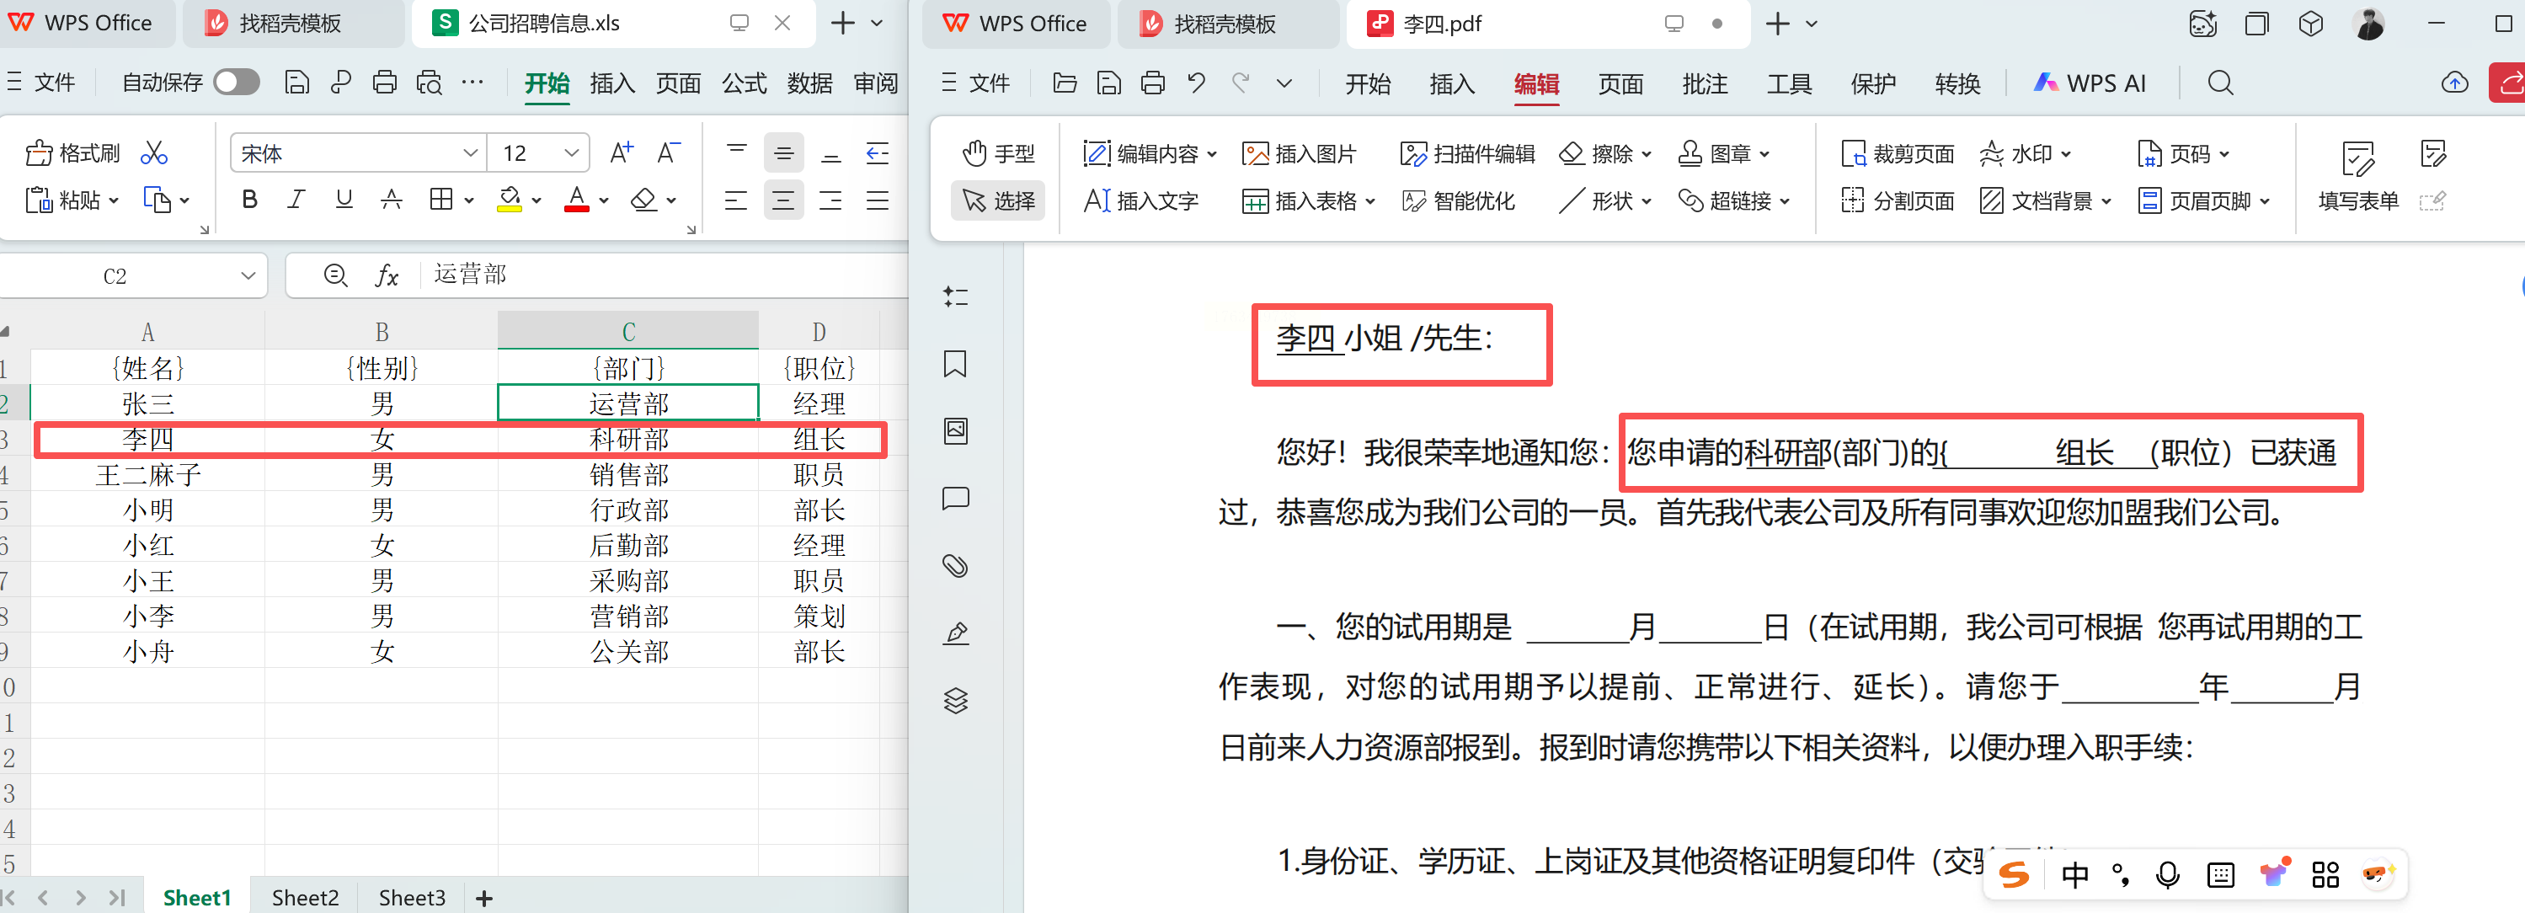This screenshot has height=913, width=2525.
Task: Activate the Select tool in PDF editor
Action: point(998,201)
